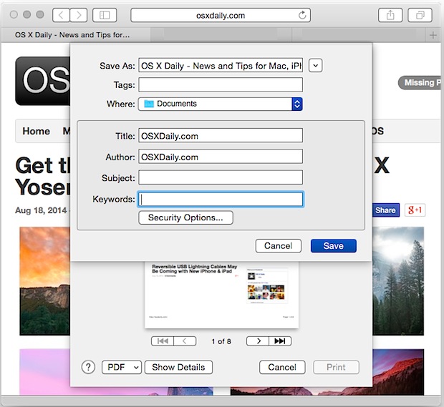Viewport: 444px width, 407px height.
Task: Click the misty forest wallpaper thumbnail
Action: [398, 281]
